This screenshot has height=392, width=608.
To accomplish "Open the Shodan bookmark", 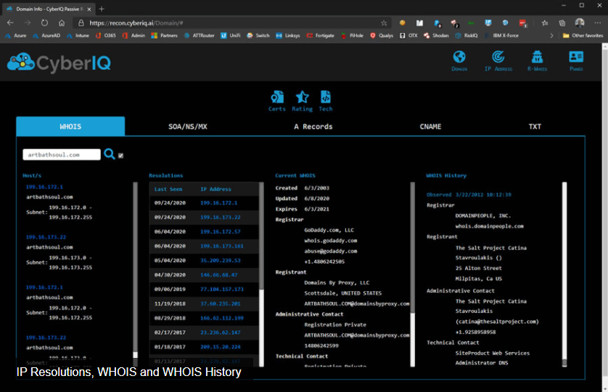I will coord(436,36).
